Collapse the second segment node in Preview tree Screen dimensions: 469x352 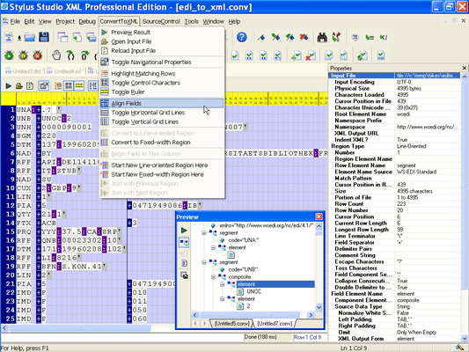pos(204,262)
